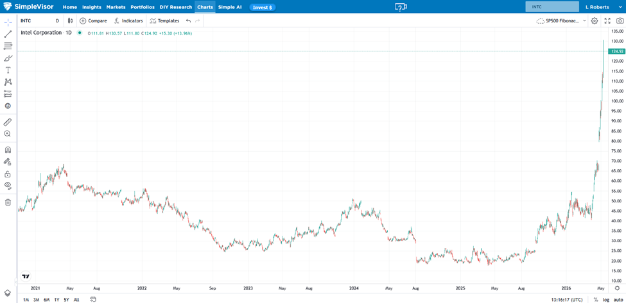Open the Markets menu
626x303 pixels.
116,7
